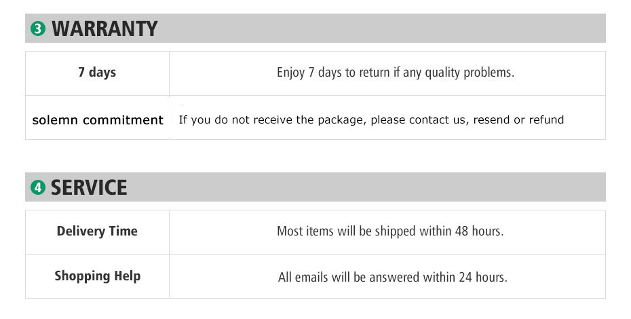Click the "If you do not receive" sentence
631x319 pixels.
371,120
